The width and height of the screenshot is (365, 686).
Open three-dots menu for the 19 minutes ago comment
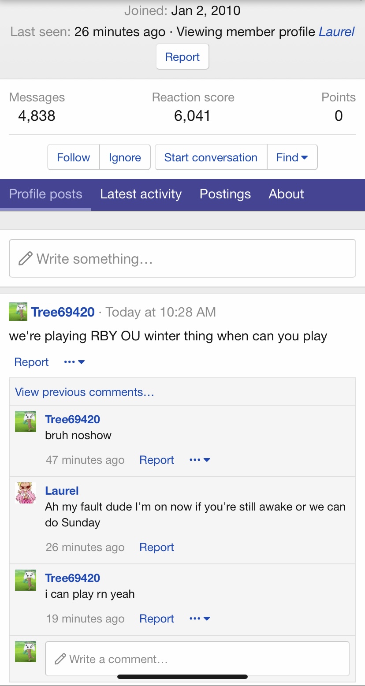click(200, 619)
